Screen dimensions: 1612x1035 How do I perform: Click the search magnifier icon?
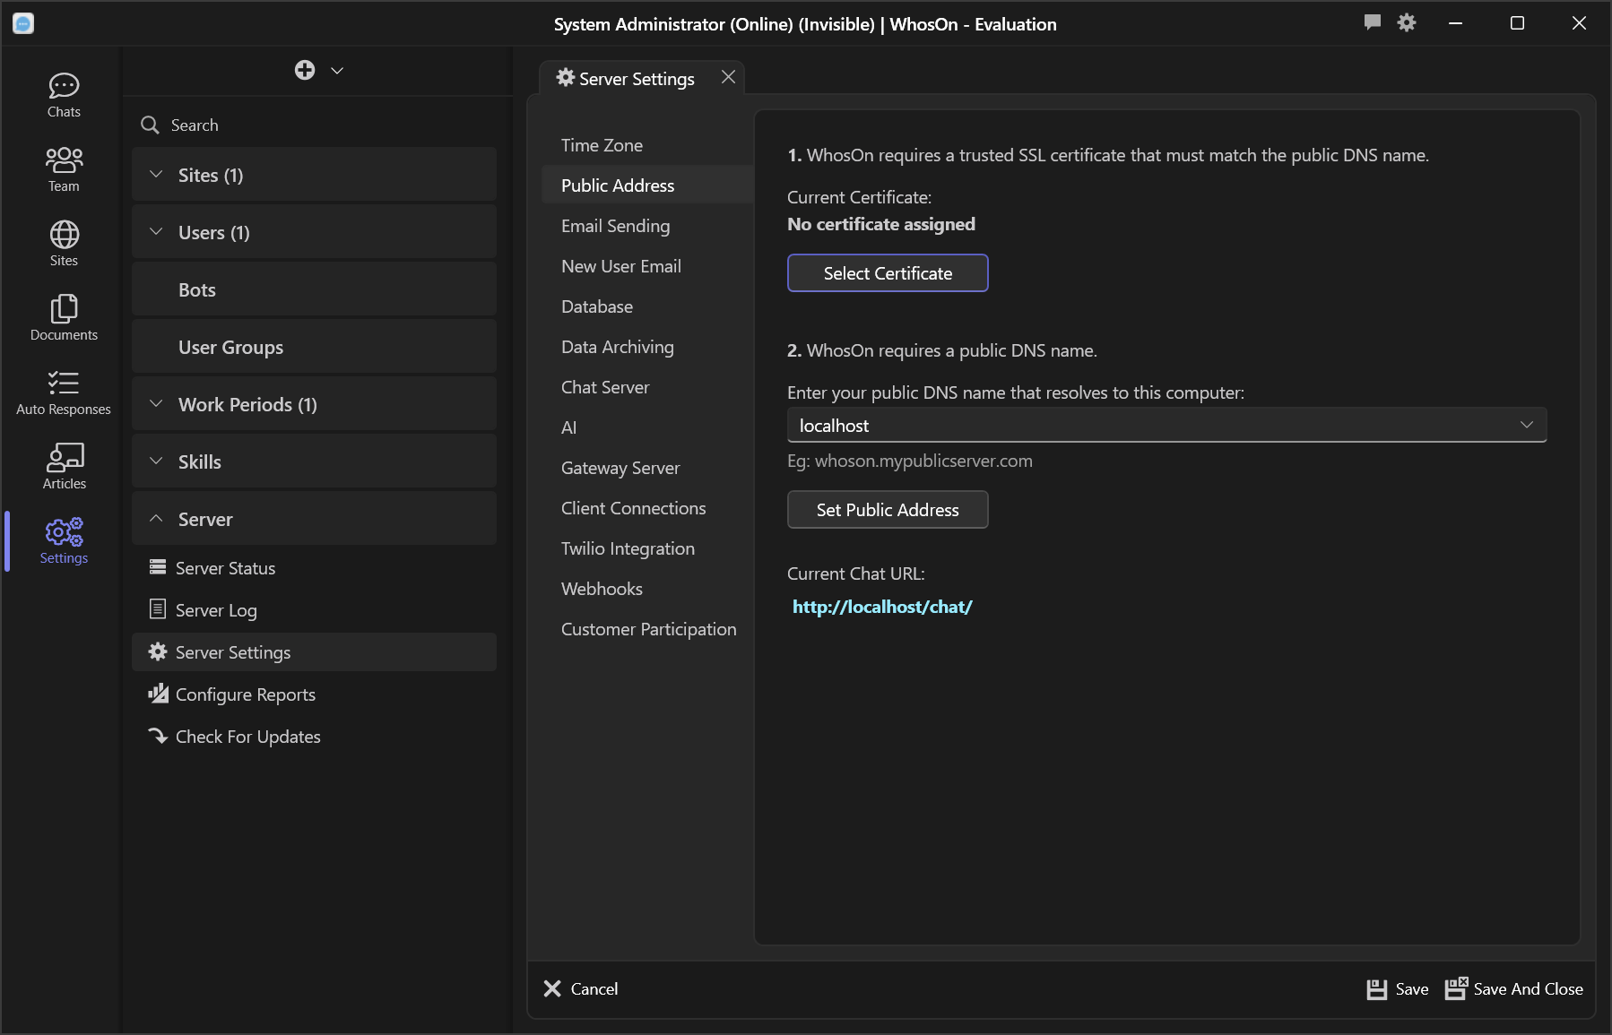pyautogui.click(x=150, y=125)
